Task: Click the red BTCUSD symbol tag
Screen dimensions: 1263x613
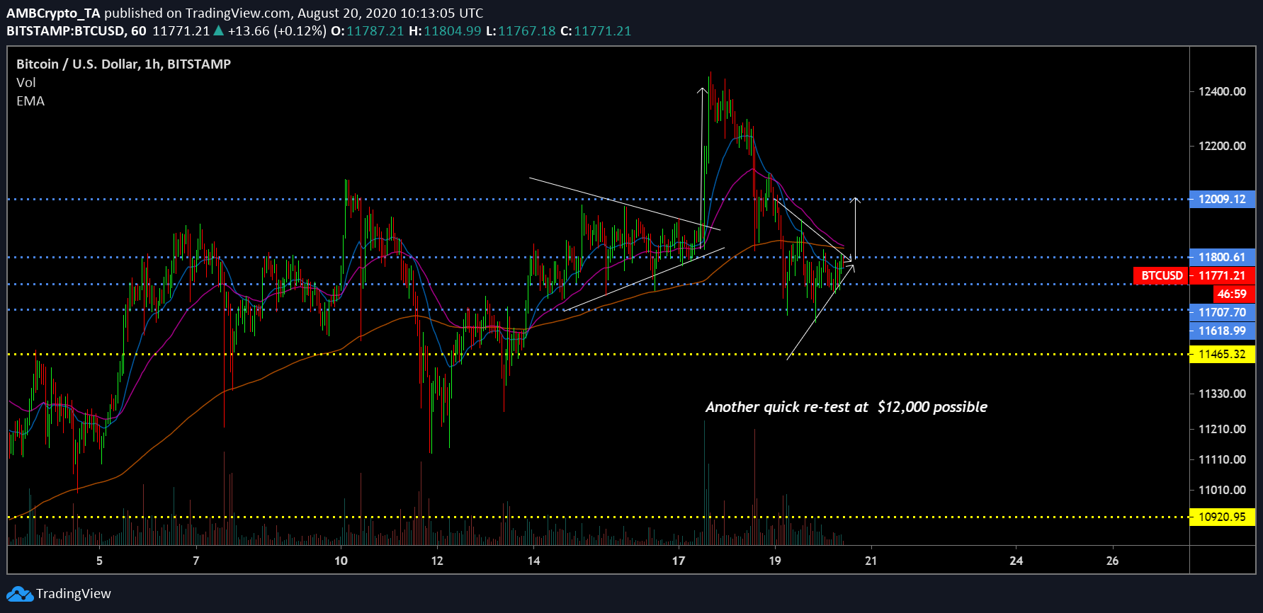Action: [1161, 275]
